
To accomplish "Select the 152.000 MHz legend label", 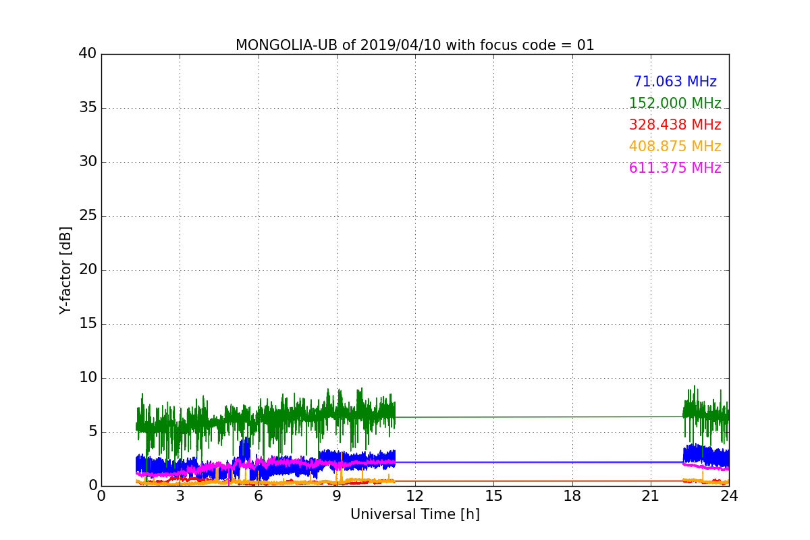I will click(675, 103).
